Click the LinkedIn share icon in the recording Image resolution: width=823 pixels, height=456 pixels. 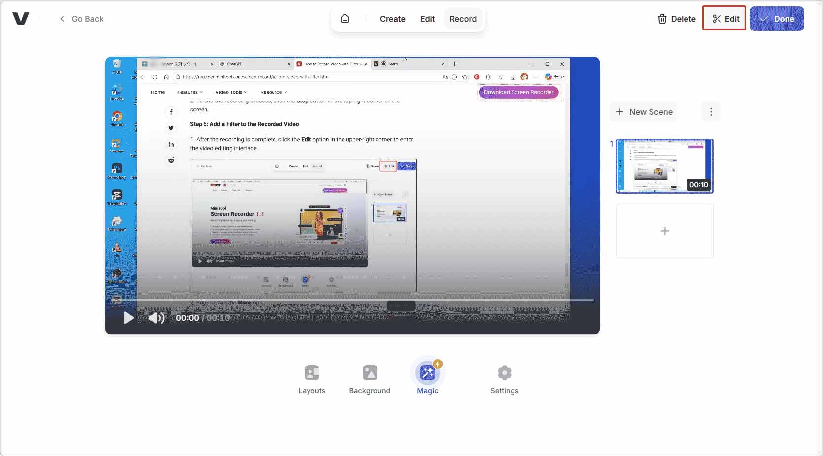[171, 144]
